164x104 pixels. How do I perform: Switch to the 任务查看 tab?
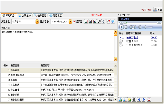(40, 16)
